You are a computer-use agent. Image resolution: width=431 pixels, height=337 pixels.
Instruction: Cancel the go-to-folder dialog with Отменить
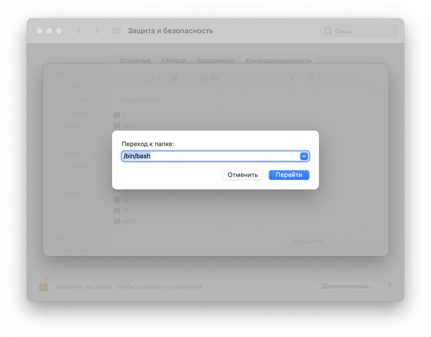coord(243,175)
